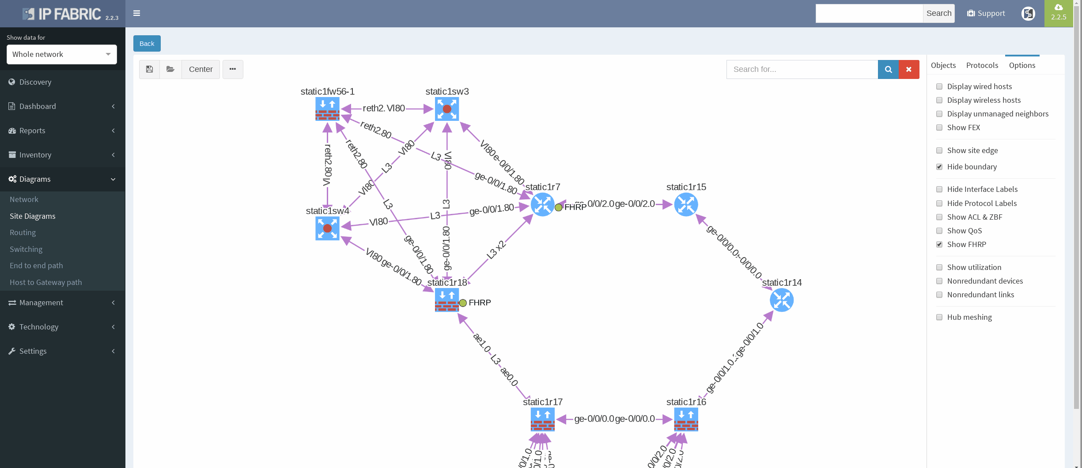Click the static1sw3 switch node

447,109
